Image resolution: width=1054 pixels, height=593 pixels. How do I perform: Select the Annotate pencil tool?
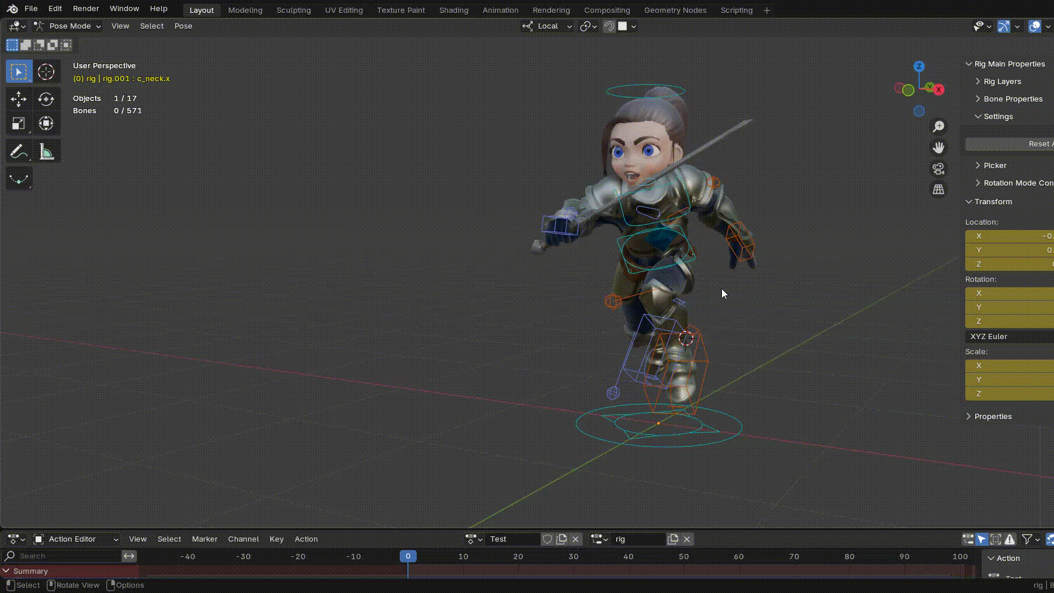point(19,152)
